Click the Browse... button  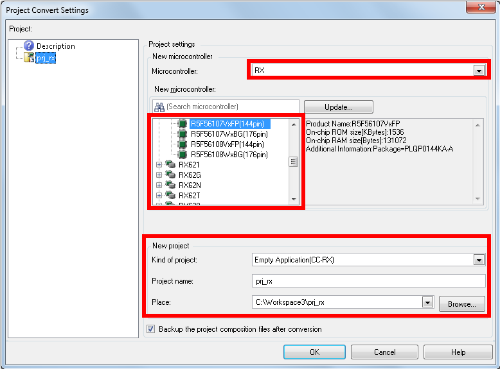[461, 304]
